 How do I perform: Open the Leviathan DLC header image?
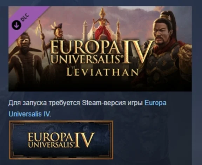[x=100, y=49]
